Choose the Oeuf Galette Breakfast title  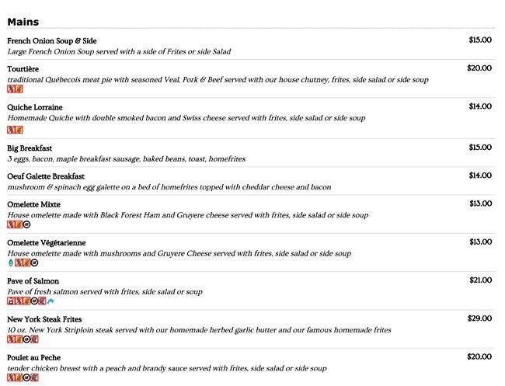(46, 176)
